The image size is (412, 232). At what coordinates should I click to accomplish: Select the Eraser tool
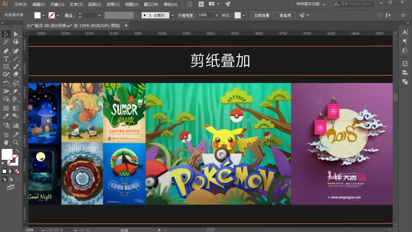[16, 74]
